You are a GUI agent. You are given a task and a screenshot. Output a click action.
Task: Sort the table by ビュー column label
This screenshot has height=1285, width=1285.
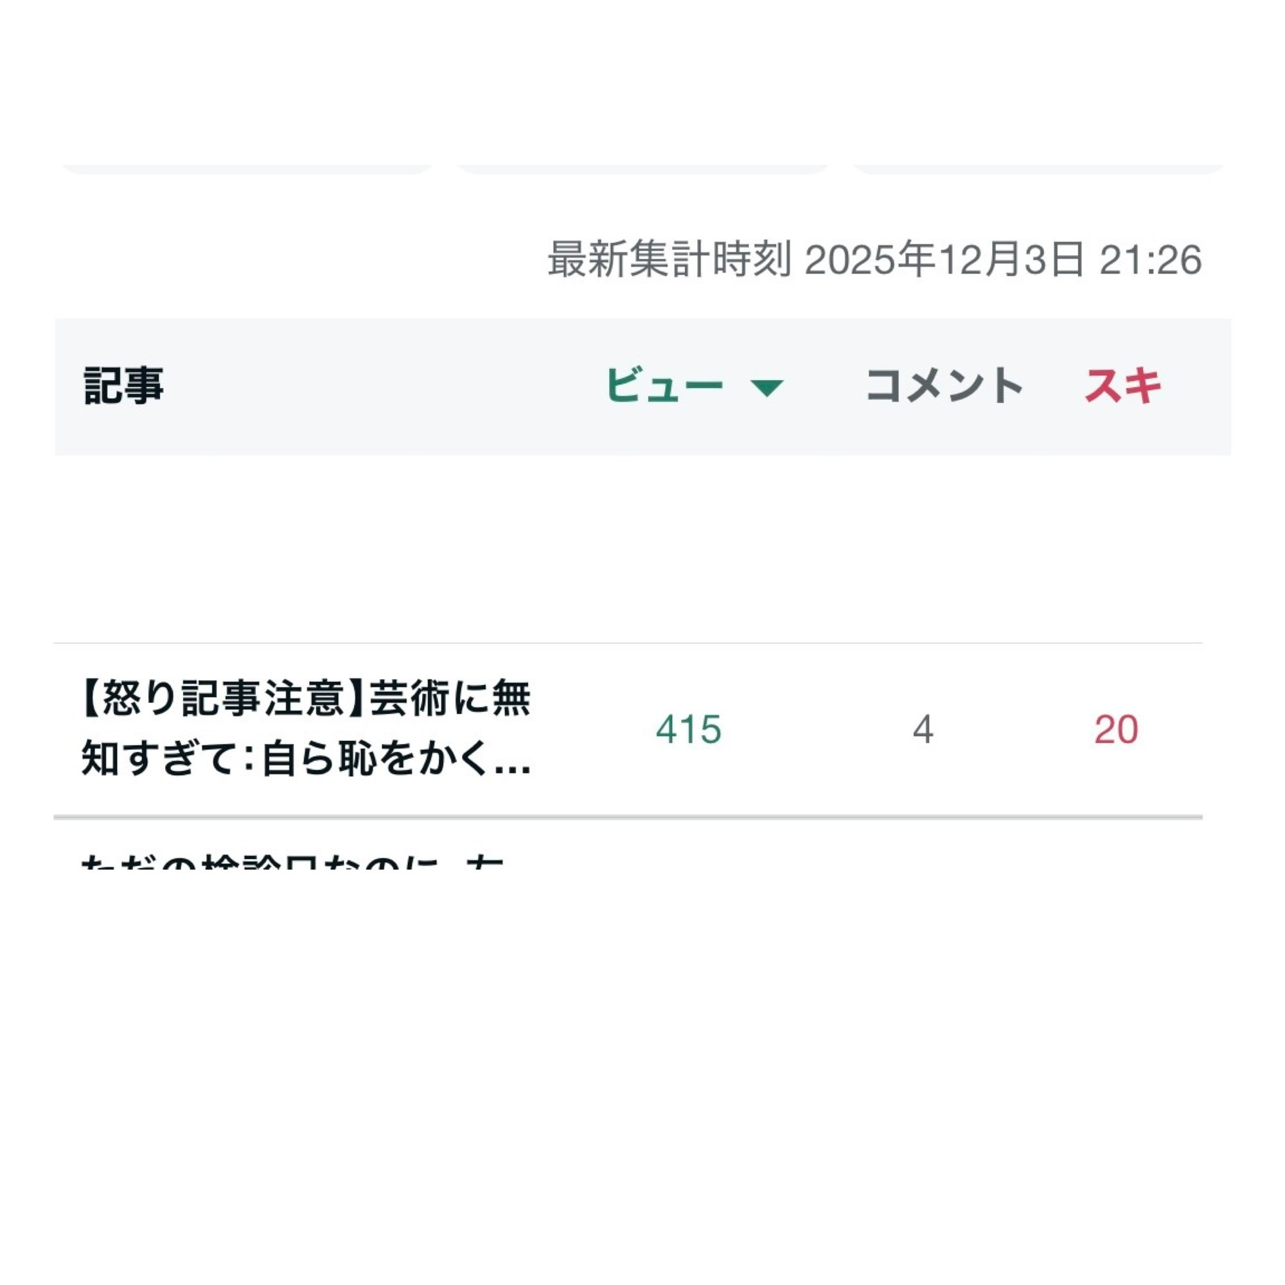pyautogui.click(x=664, y=385)
